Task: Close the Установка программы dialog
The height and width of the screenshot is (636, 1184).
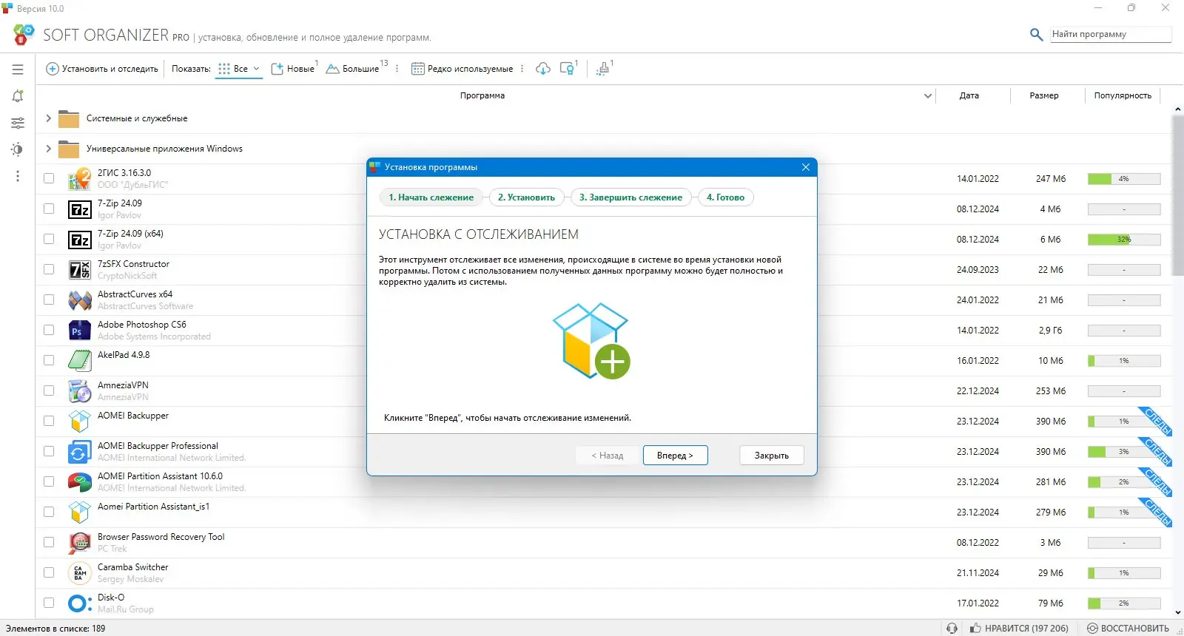Action: (806, 167)
